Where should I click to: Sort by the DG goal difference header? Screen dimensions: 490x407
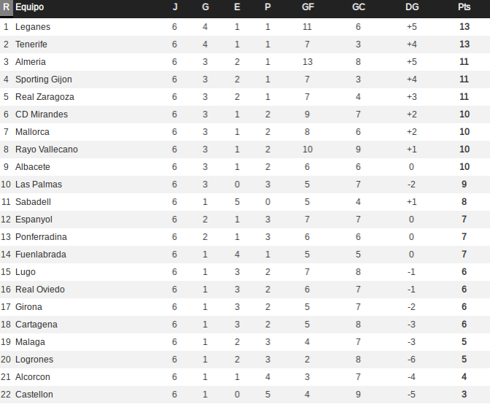click(412, 7)
